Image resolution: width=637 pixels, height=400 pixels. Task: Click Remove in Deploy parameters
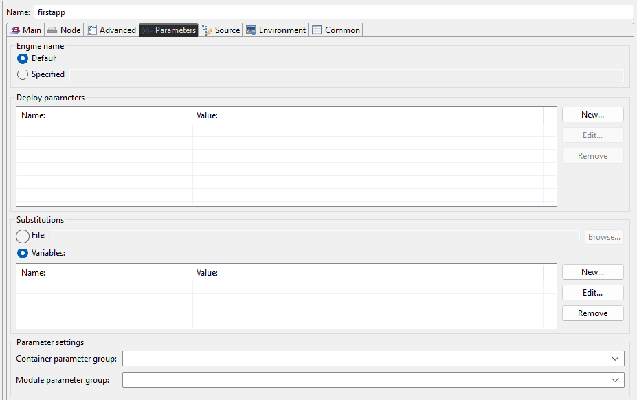pyautogui.click(x=593, y=156)
